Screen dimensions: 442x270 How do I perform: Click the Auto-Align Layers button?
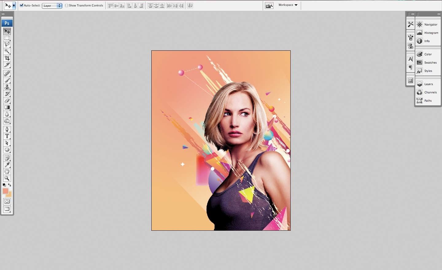coord(190,6)
